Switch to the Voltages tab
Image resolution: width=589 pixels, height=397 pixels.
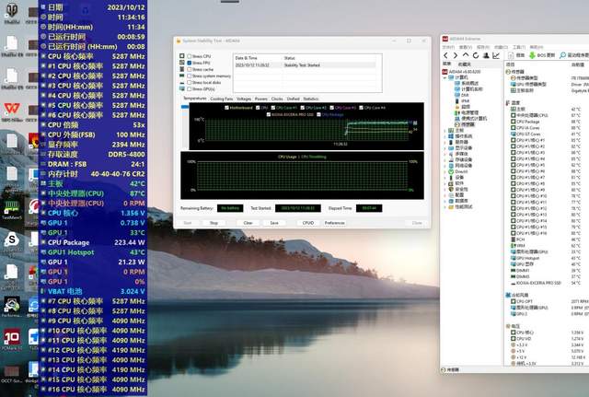[244, 99]
